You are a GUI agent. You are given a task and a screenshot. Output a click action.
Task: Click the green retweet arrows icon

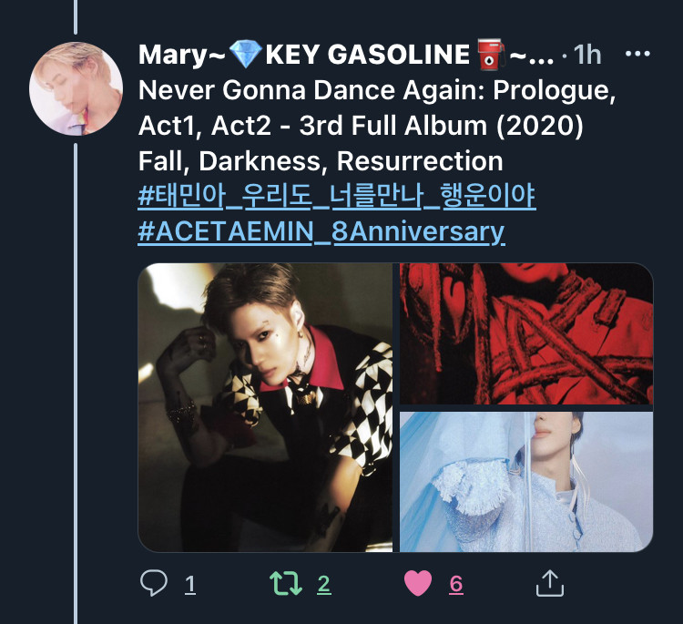pos(286,583)
